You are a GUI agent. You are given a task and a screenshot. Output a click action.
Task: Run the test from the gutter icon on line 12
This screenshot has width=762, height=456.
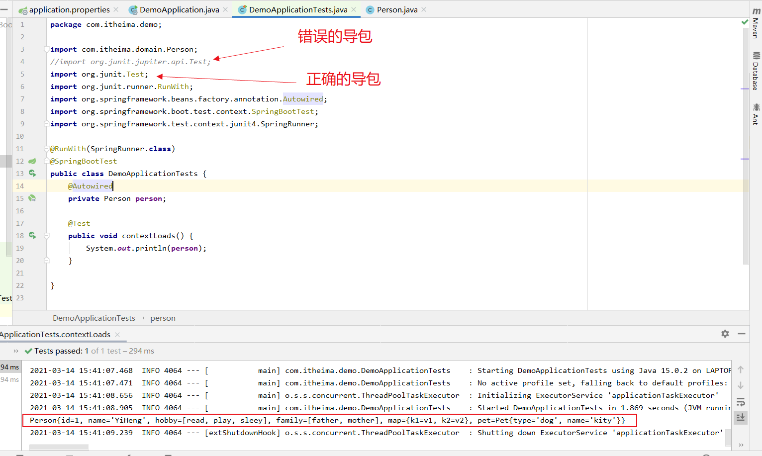tap(32, 161)
